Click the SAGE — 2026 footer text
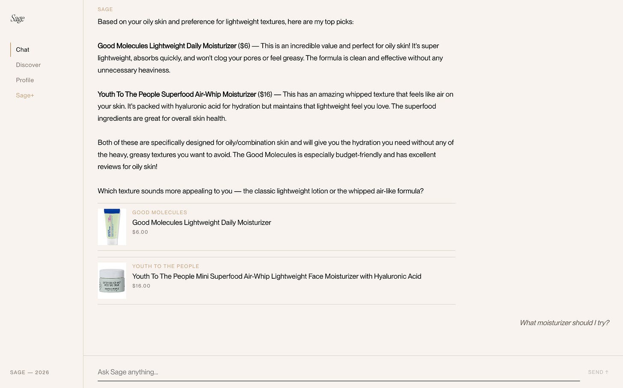This screenshot has width=623, height=388. coord(29,372)
